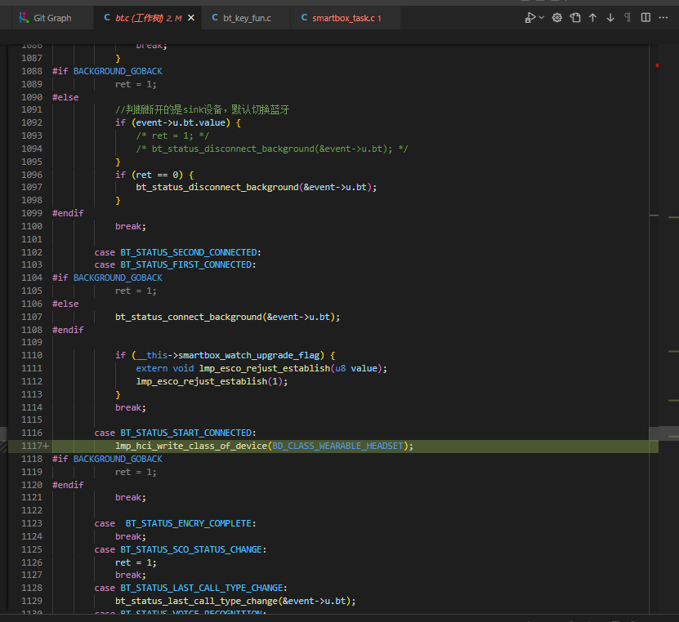Close the bt.c editor tab
The width and height of the screenshot is (679, 622).
point(191,18)
